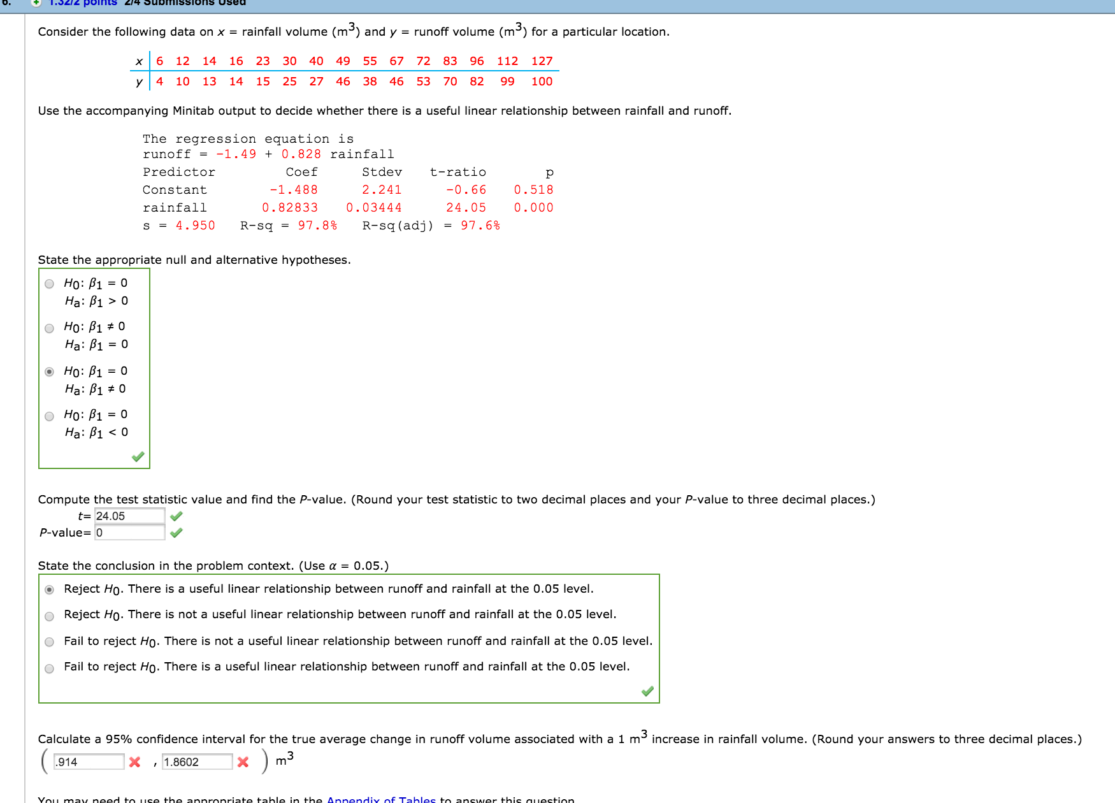Open the Appendix of Tables link
The height and width of the screenshot is (803, 1115).
click(381, 799)
